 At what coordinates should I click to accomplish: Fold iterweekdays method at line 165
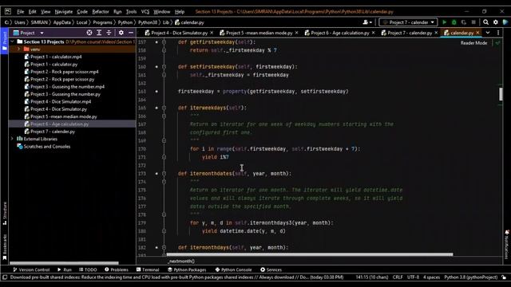(x=164, y=108)
